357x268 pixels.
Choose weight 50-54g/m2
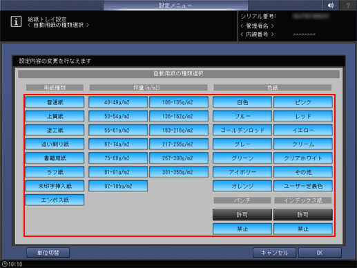point(118,116)
